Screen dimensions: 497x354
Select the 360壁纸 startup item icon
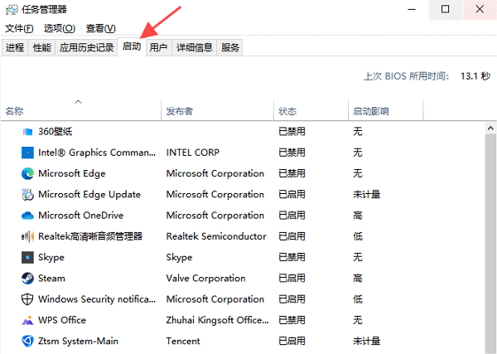click(27, 132)
